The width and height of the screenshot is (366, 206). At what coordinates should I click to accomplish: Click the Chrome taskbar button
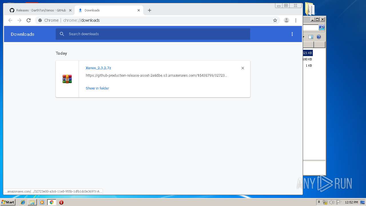click(x=51, y=202)
